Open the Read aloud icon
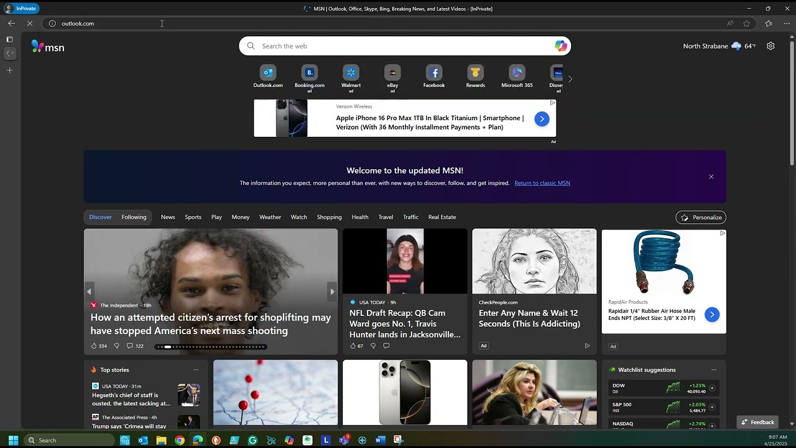The width and height of the screenshot is (796, 448). [730, 24]
